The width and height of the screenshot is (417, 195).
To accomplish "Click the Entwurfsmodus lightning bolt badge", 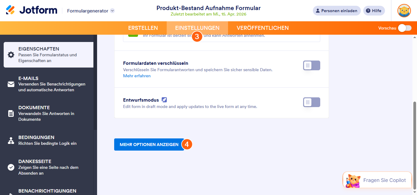I will click(x=164, y=99).
